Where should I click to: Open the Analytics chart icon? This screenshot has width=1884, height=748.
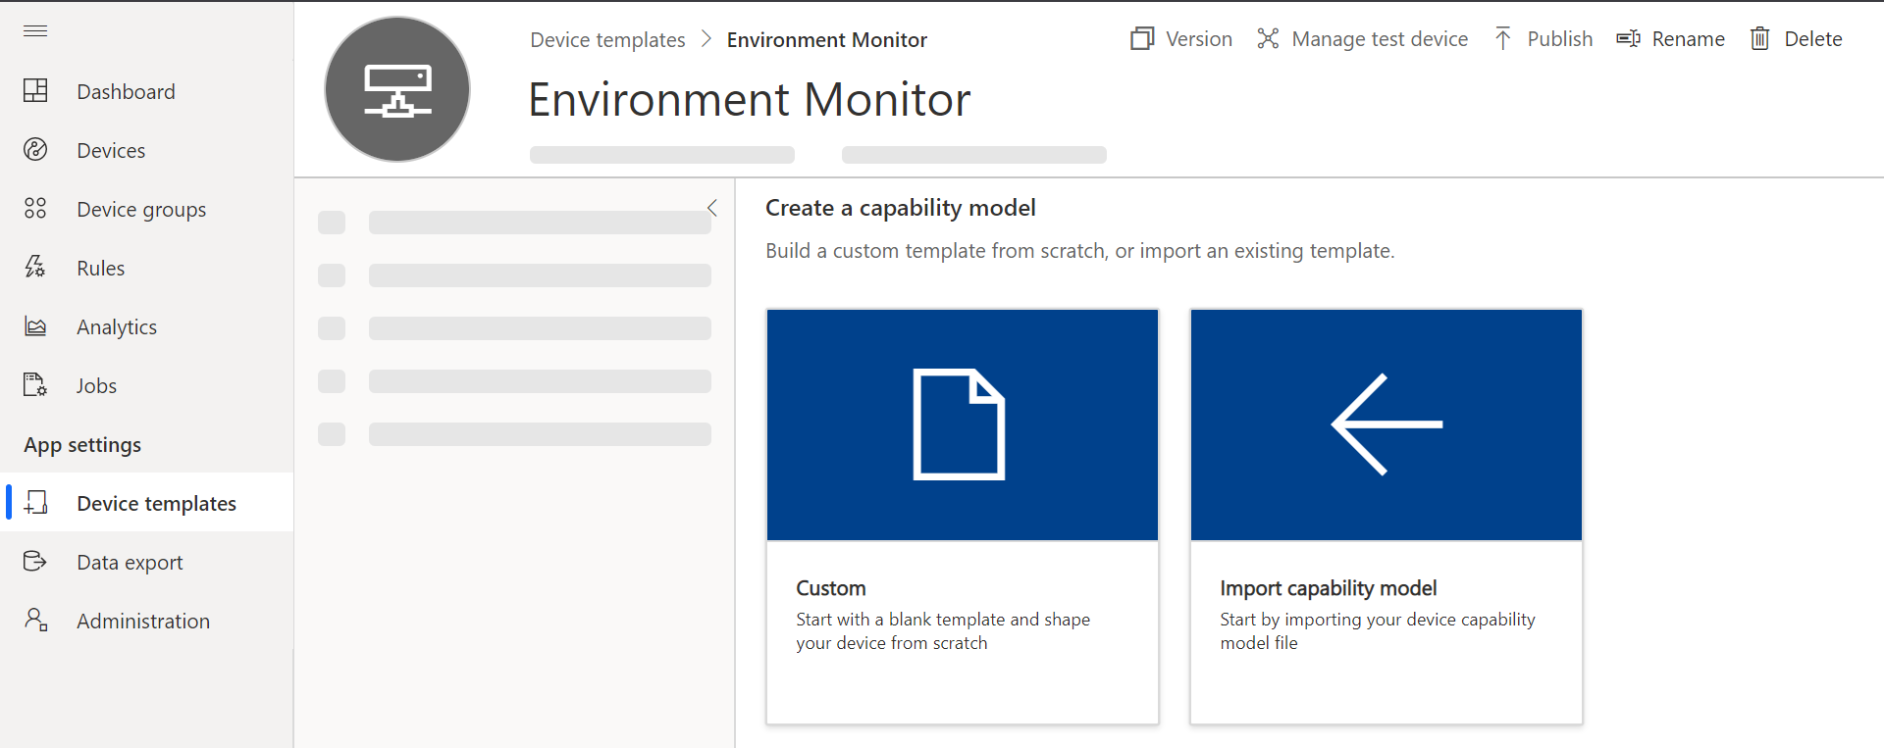coord(35,326)
